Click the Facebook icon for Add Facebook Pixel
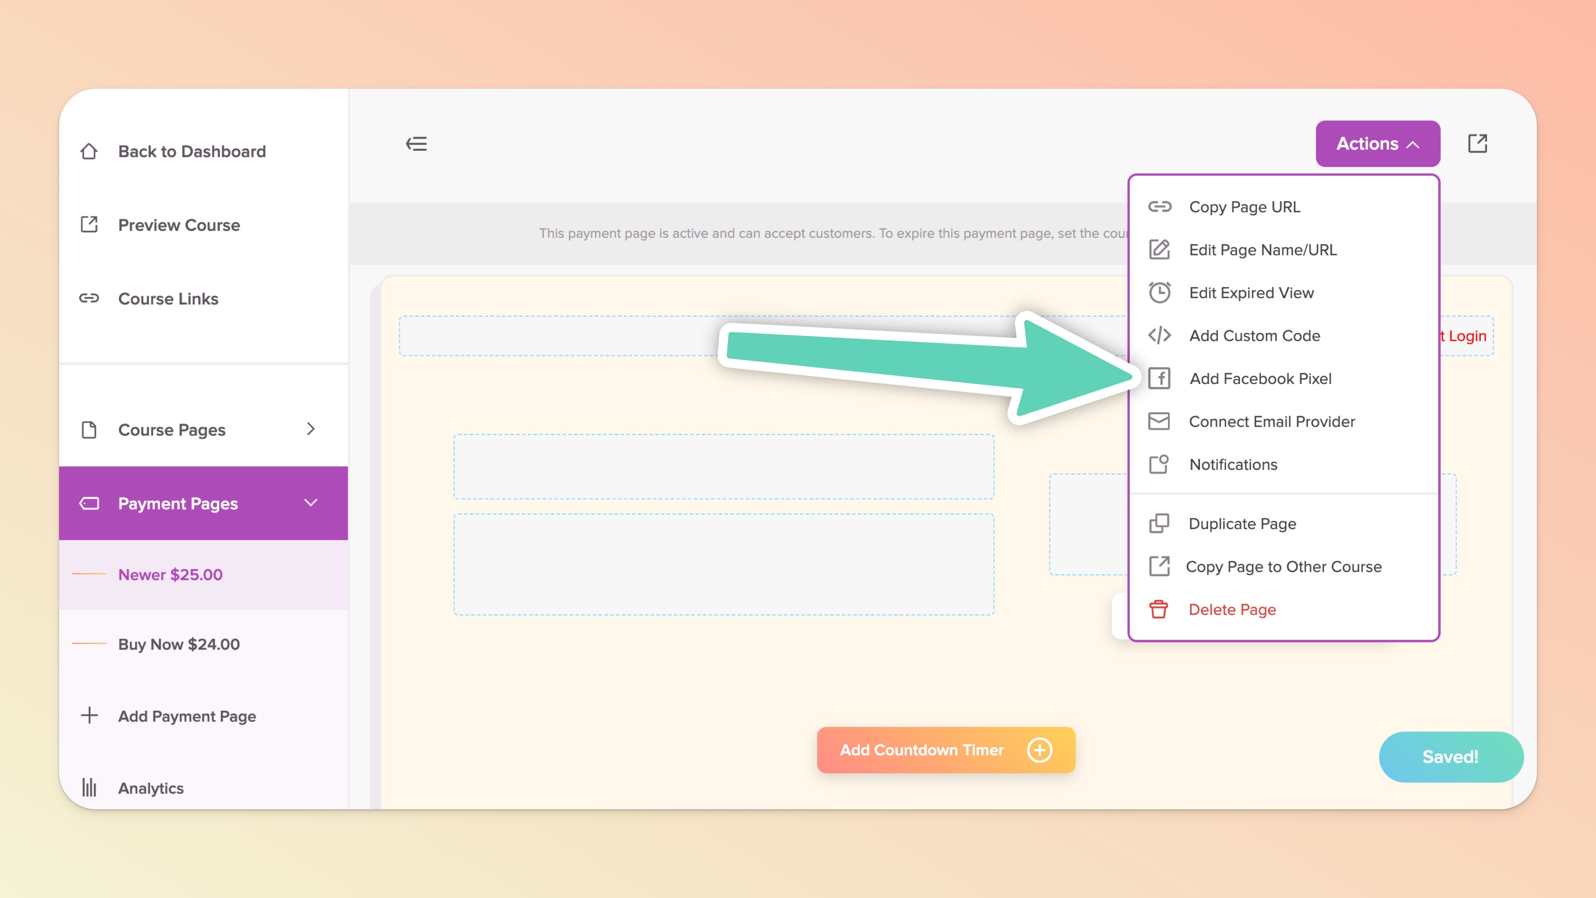1596x898 pixels. 1159,378
